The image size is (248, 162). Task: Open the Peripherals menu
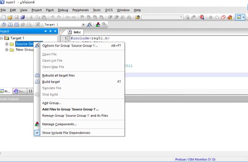pos(81,10)
